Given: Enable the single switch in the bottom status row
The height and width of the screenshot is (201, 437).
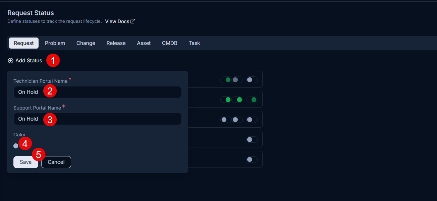Looking at the screenshot, I should tap(252, 159).
